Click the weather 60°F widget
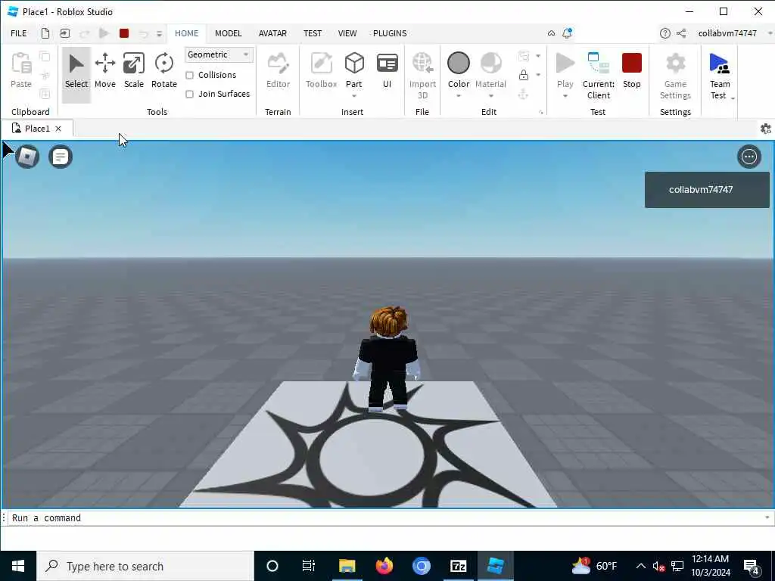The width and height of the screenshot is (775, 581). pyautogui.click(x=595, y=566)
